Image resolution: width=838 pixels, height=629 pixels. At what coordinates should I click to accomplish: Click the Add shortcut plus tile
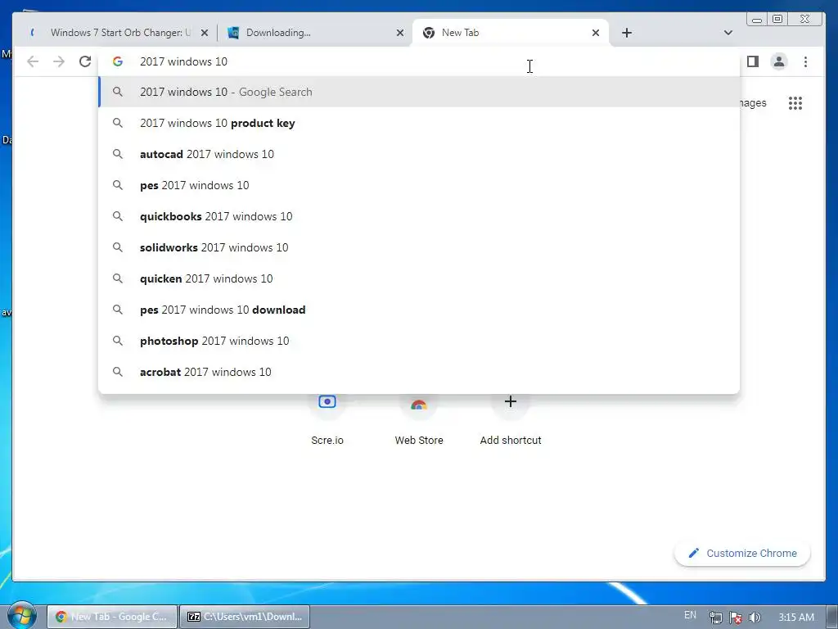pyautogui.click(x=511, y=420)
